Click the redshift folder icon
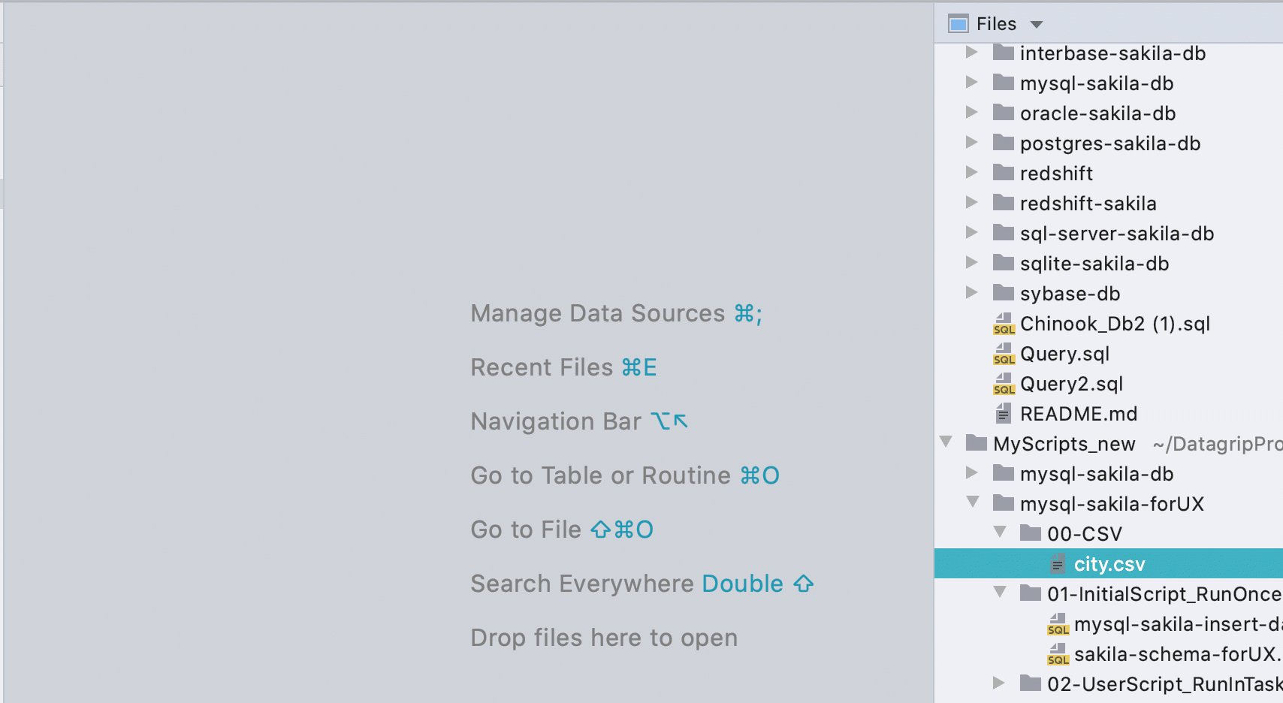 1004,173
